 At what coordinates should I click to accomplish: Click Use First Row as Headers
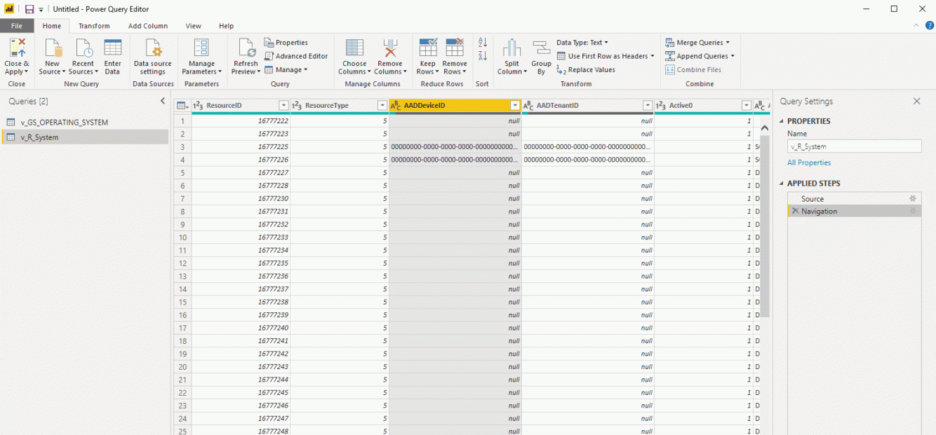605,56
